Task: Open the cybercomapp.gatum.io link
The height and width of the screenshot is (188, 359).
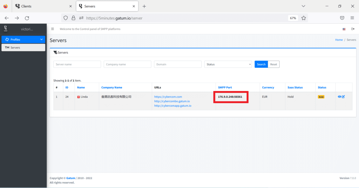Action: point(173,106)
